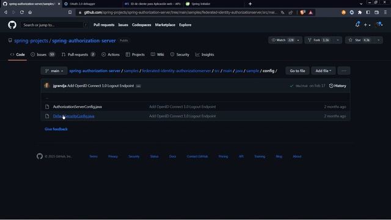Expand the tab search chevron
This screenshot has height=220, width=391.
point(361,4)
